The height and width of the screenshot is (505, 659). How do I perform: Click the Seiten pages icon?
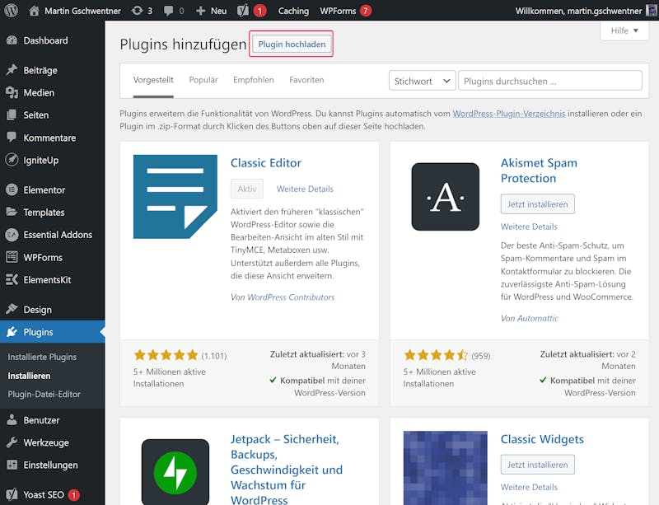12,115
